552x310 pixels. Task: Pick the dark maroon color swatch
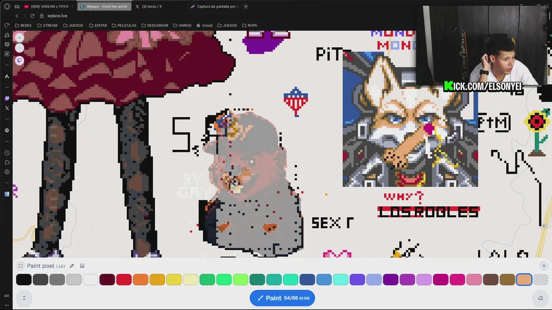click(107, 280)
